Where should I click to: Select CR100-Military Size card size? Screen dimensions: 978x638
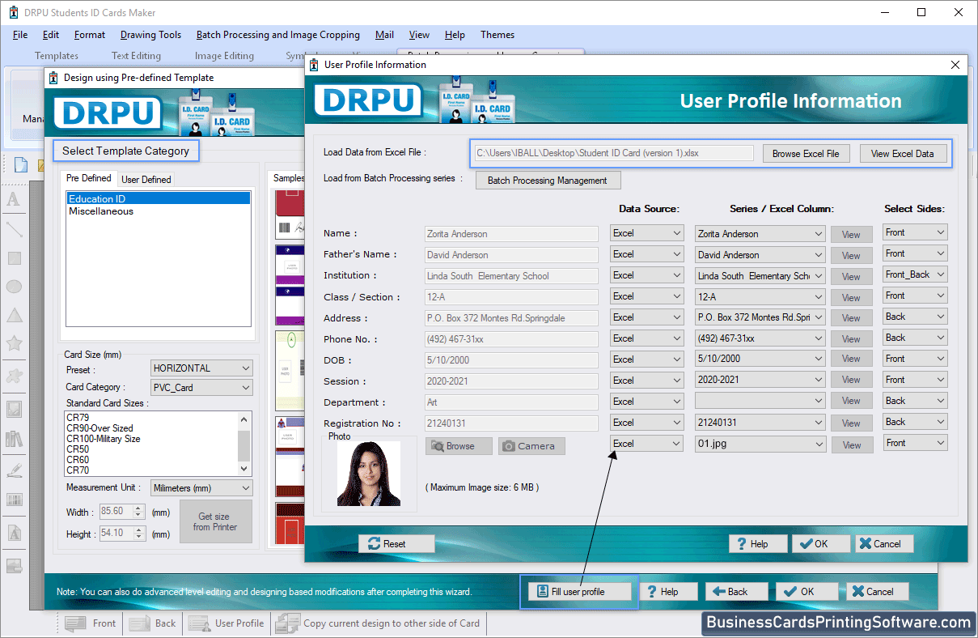[x=104, y=439]
